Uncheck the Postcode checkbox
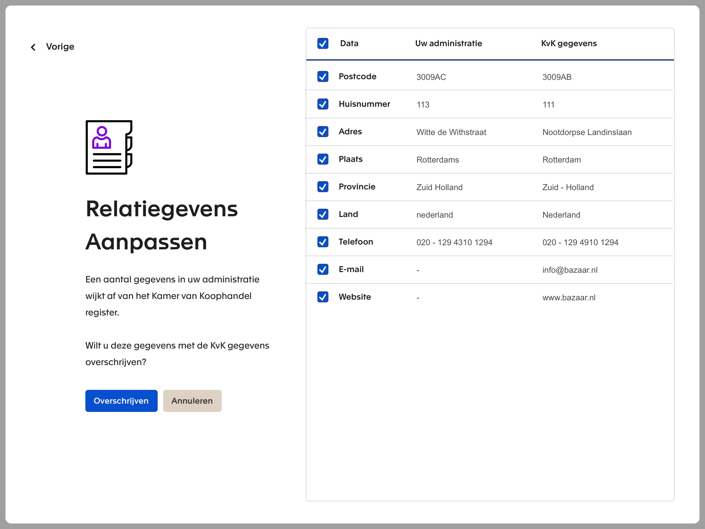 tap(323, 76)
